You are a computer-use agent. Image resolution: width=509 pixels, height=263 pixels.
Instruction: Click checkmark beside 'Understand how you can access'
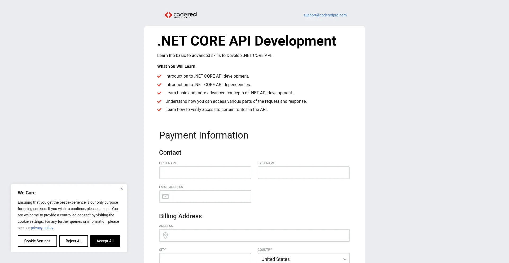(159, 101)
